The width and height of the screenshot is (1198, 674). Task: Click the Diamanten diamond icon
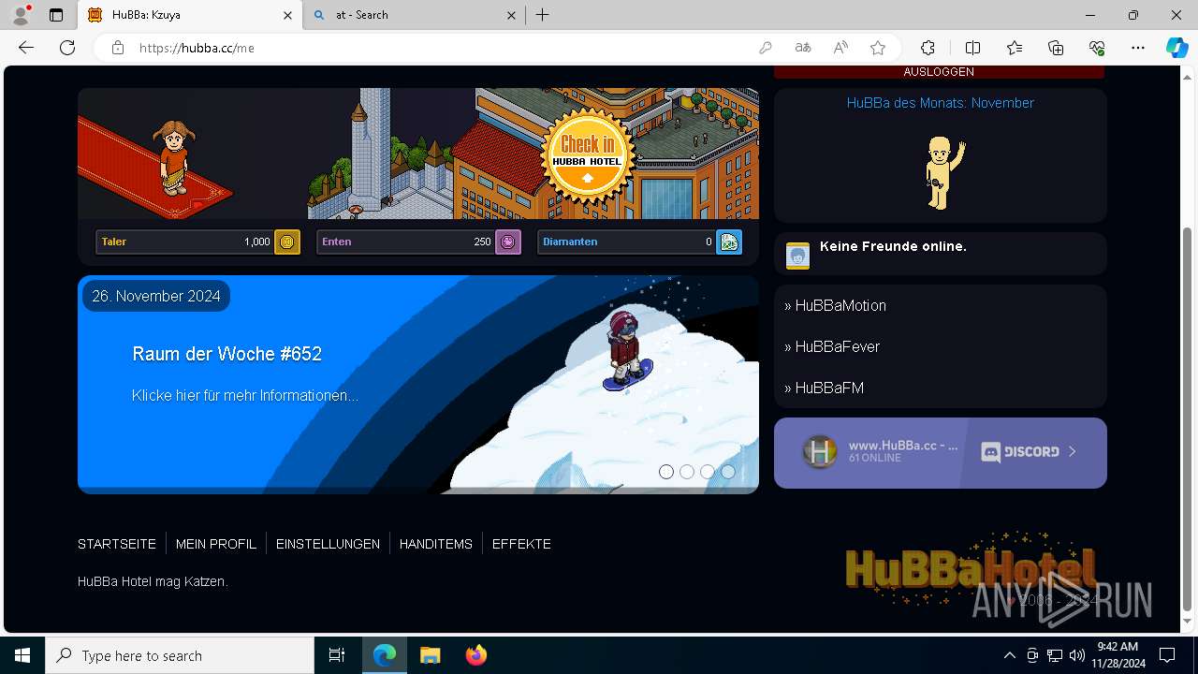(x=729, y=242)
